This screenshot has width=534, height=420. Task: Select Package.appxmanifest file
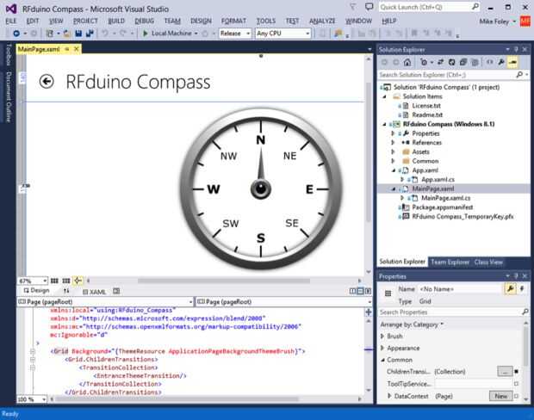coord(443,207)
